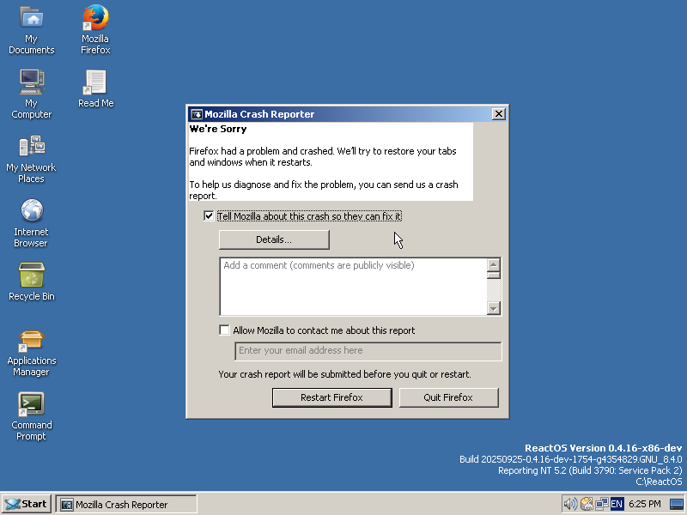This screenshot has height=515, width=687.
Task: Click the network connection tray icon
Action: [x=602, y=504]
